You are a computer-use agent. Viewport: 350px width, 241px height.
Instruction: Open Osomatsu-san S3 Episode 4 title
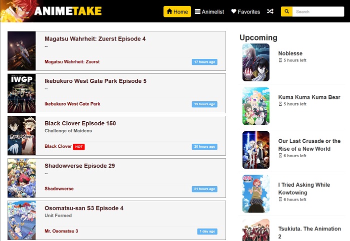click(x=84, y=208)
